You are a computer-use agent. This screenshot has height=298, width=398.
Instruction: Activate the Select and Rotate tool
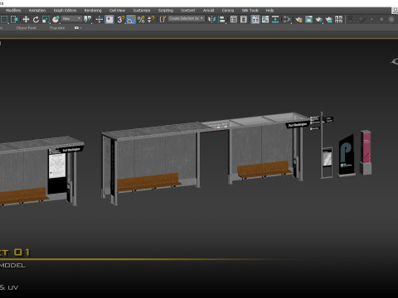(36, 19)
